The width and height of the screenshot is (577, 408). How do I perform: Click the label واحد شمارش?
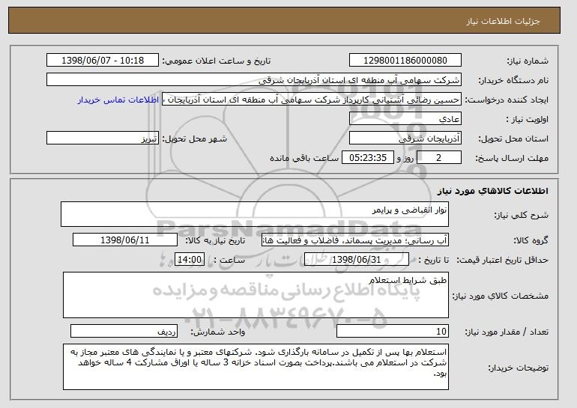(x=218, y=332)
